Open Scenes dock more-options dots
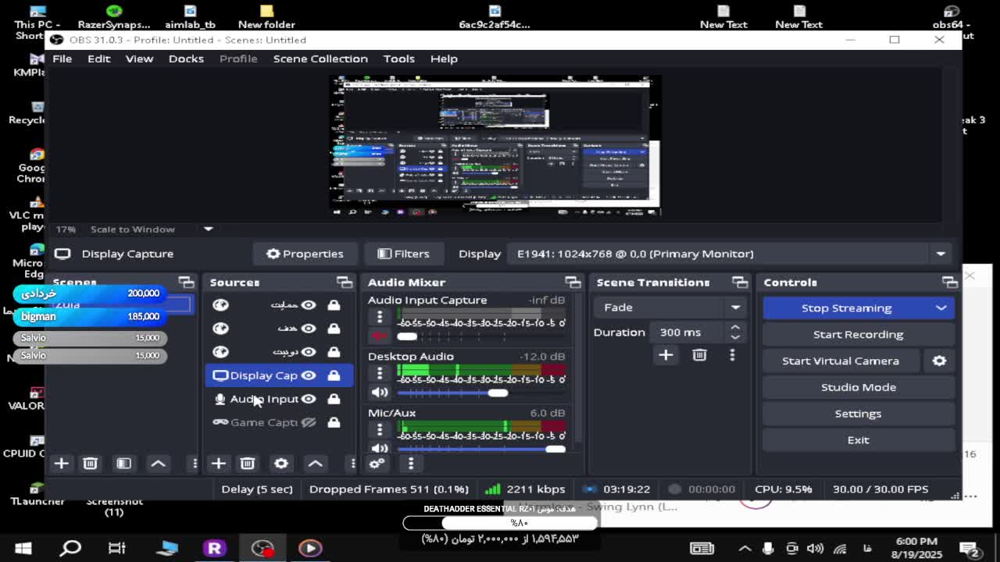The width and height of the screenshot is (1000, 562). pos(195,464)
